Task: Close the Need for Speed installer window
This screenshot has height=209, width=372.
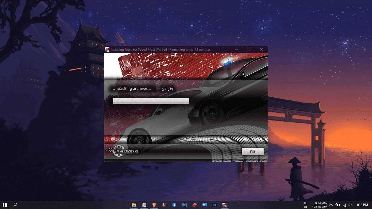Action: click(x=261, y=50)
